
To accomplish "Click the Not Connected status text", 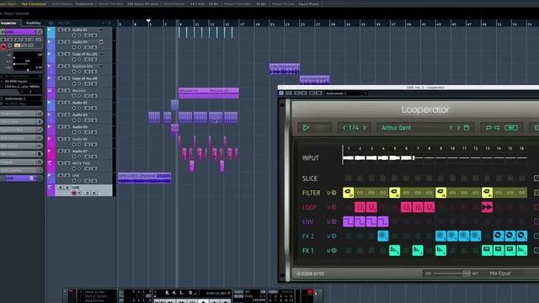I will pyautogui.click(x=34, y=3).
